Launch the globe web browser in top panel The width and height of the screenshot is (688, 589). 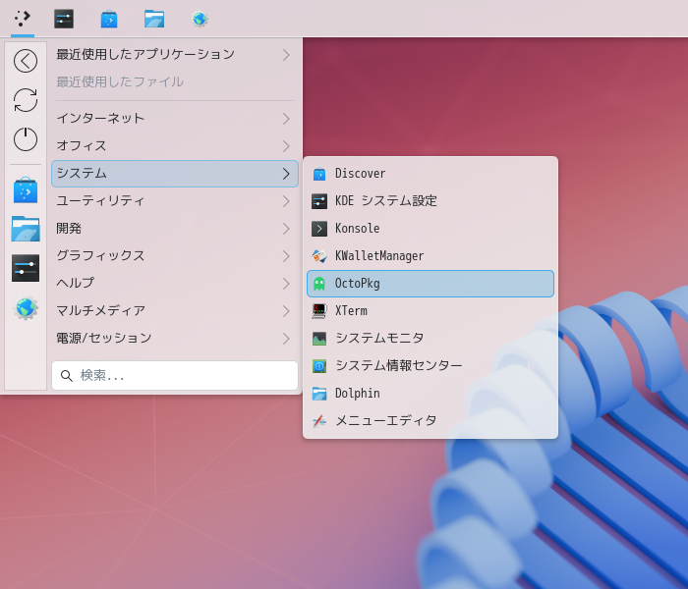click(x=200, y=20)
